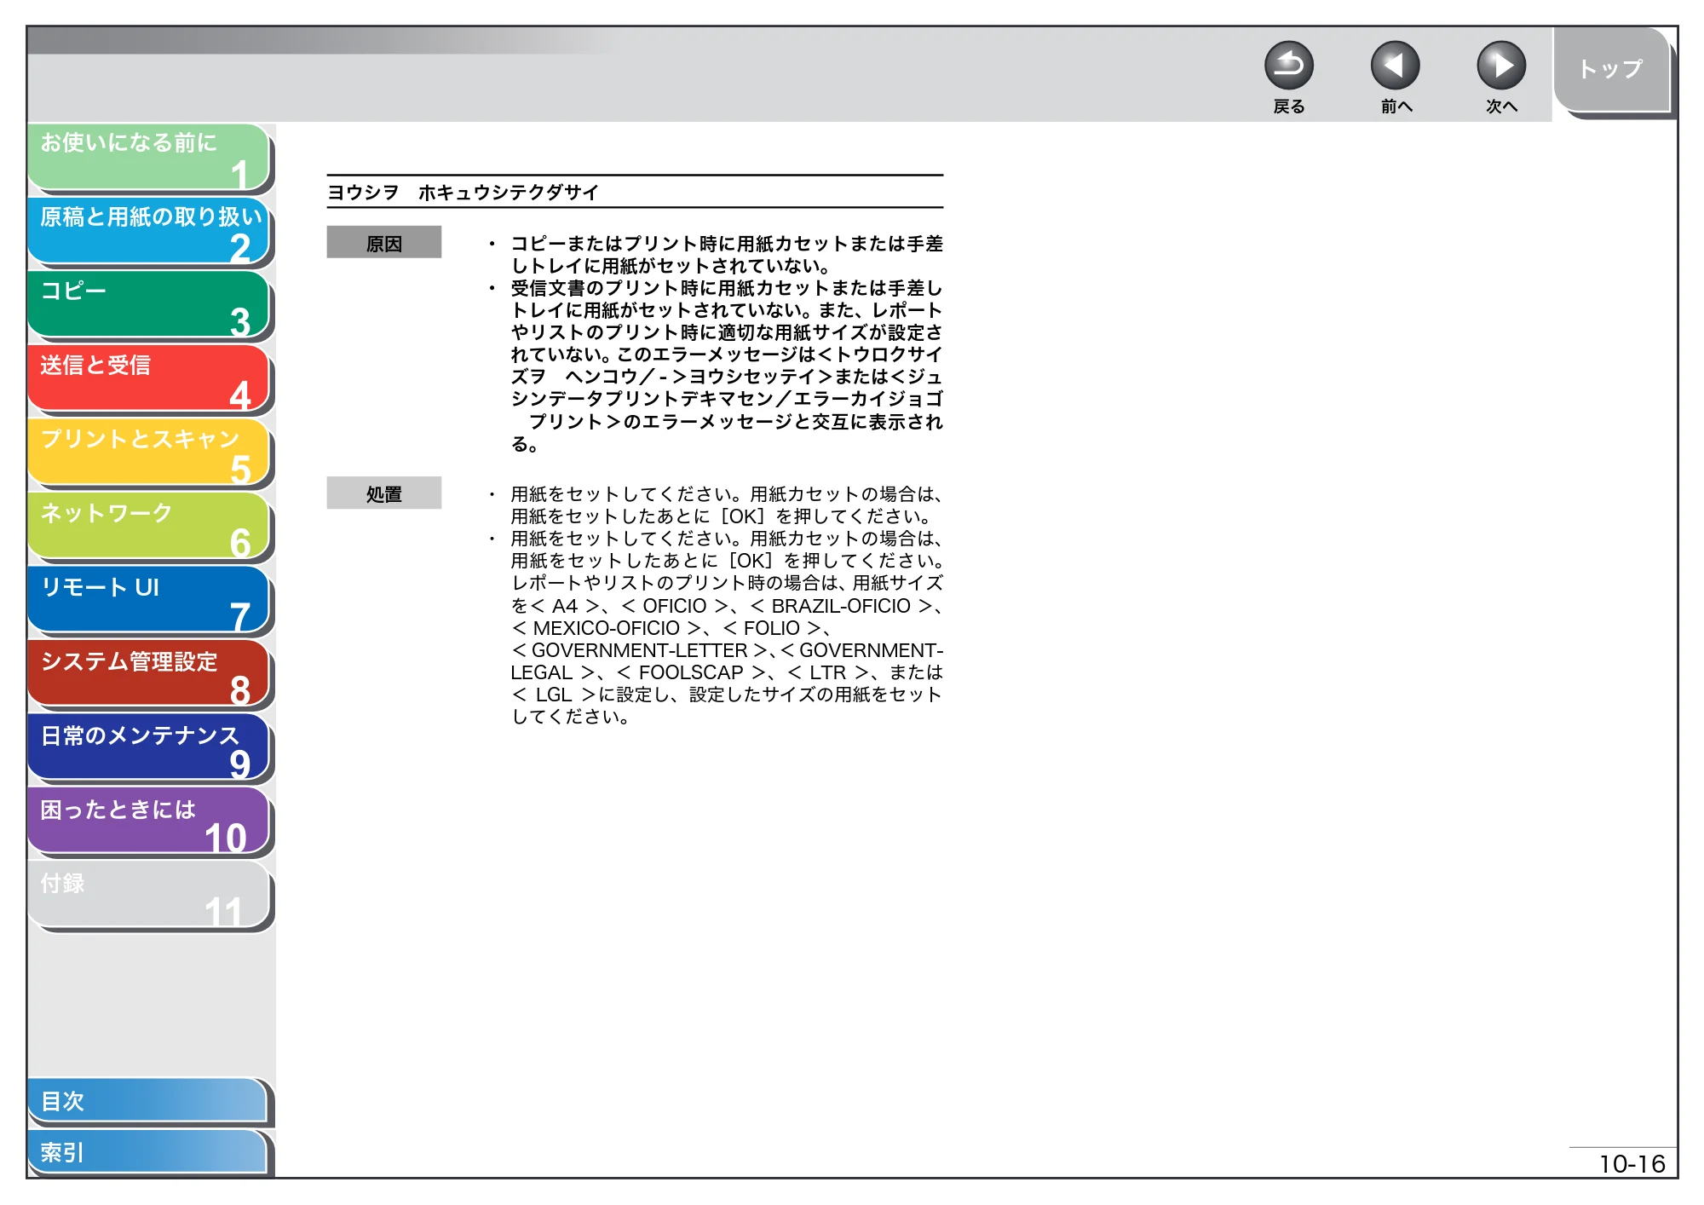Open the ネットワーク chapter 6 tab
This screenshot has height=1205, width=1704.
[x=149, y=527]
